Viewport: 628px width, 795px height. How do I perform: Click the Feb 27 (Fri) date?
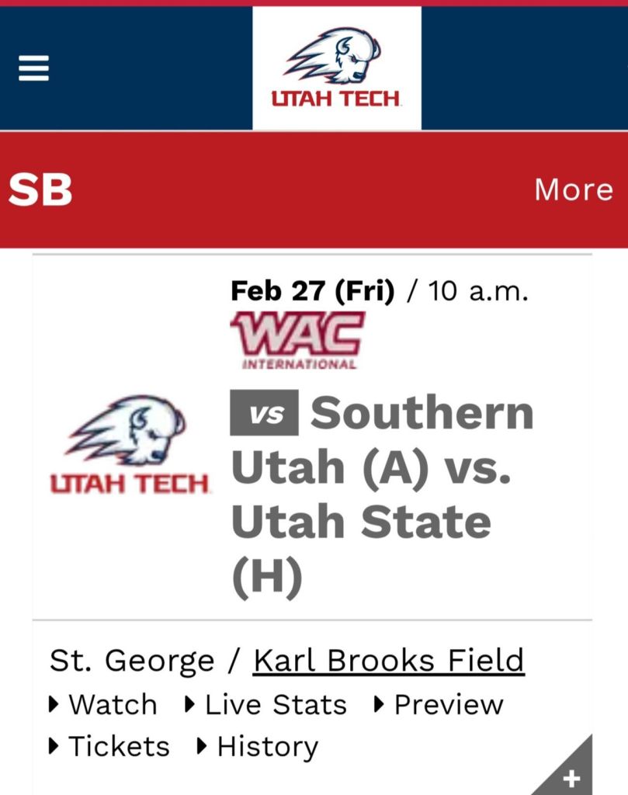[312, 291]
